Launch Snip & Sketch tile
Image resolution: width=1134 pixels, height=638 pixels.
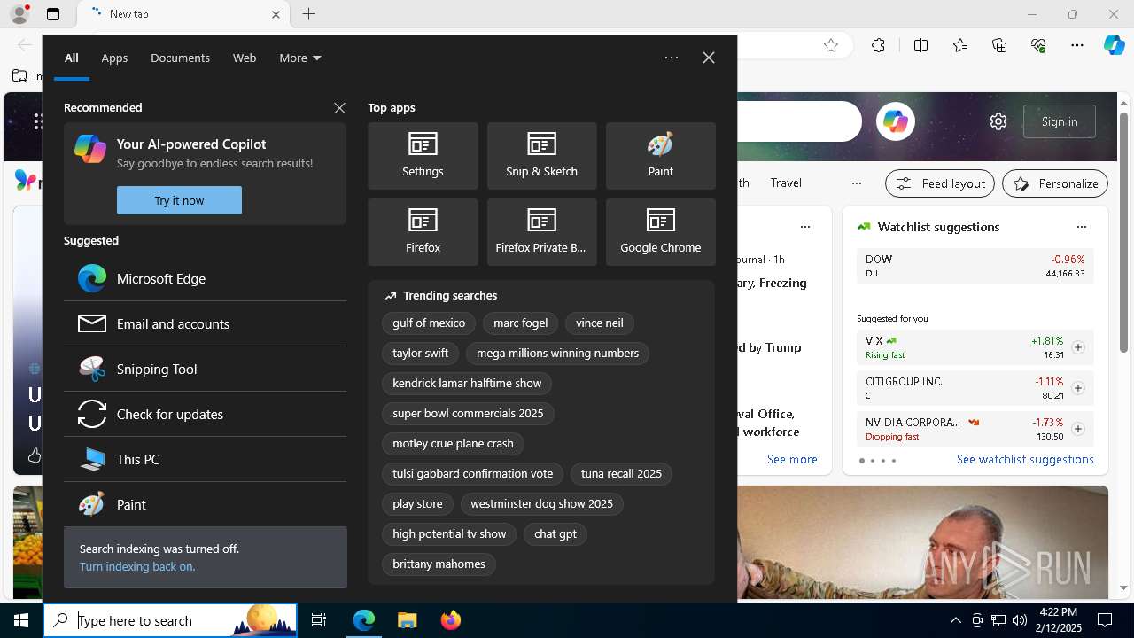(541, 156)
